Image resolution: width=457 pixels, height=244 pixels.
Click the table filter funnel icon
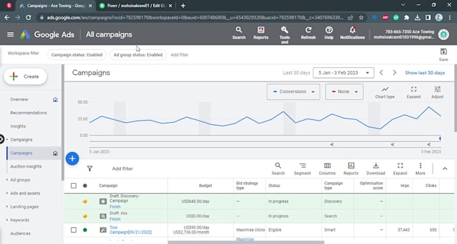[x=90, y=169]
